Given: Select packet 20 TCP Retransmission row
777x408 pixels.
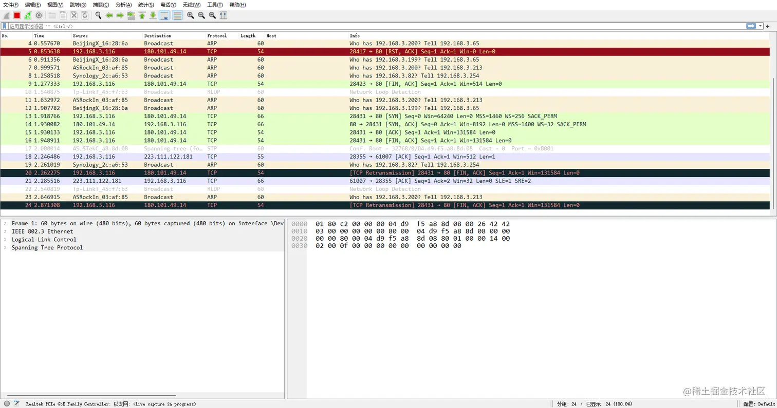Looking at the screenshot, I should [x=385, y=173].
